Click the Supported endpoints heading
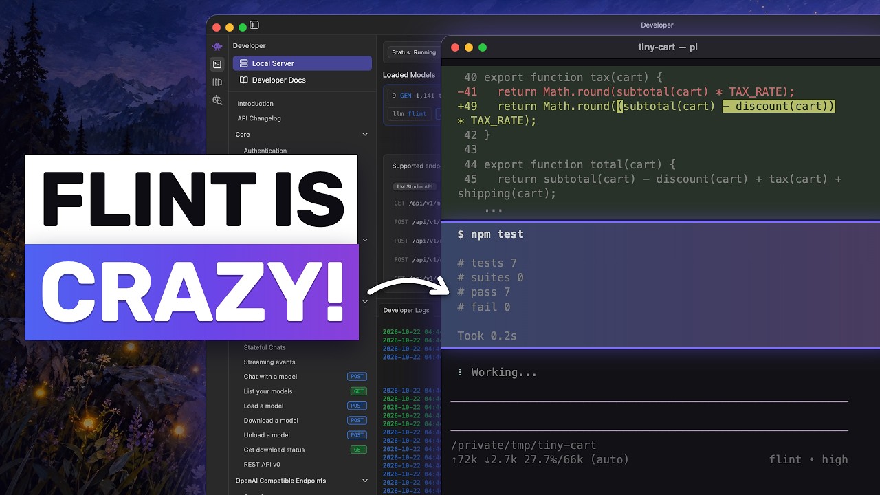The height and width of the screenshot is (495, 880). (x=416, y=166)
